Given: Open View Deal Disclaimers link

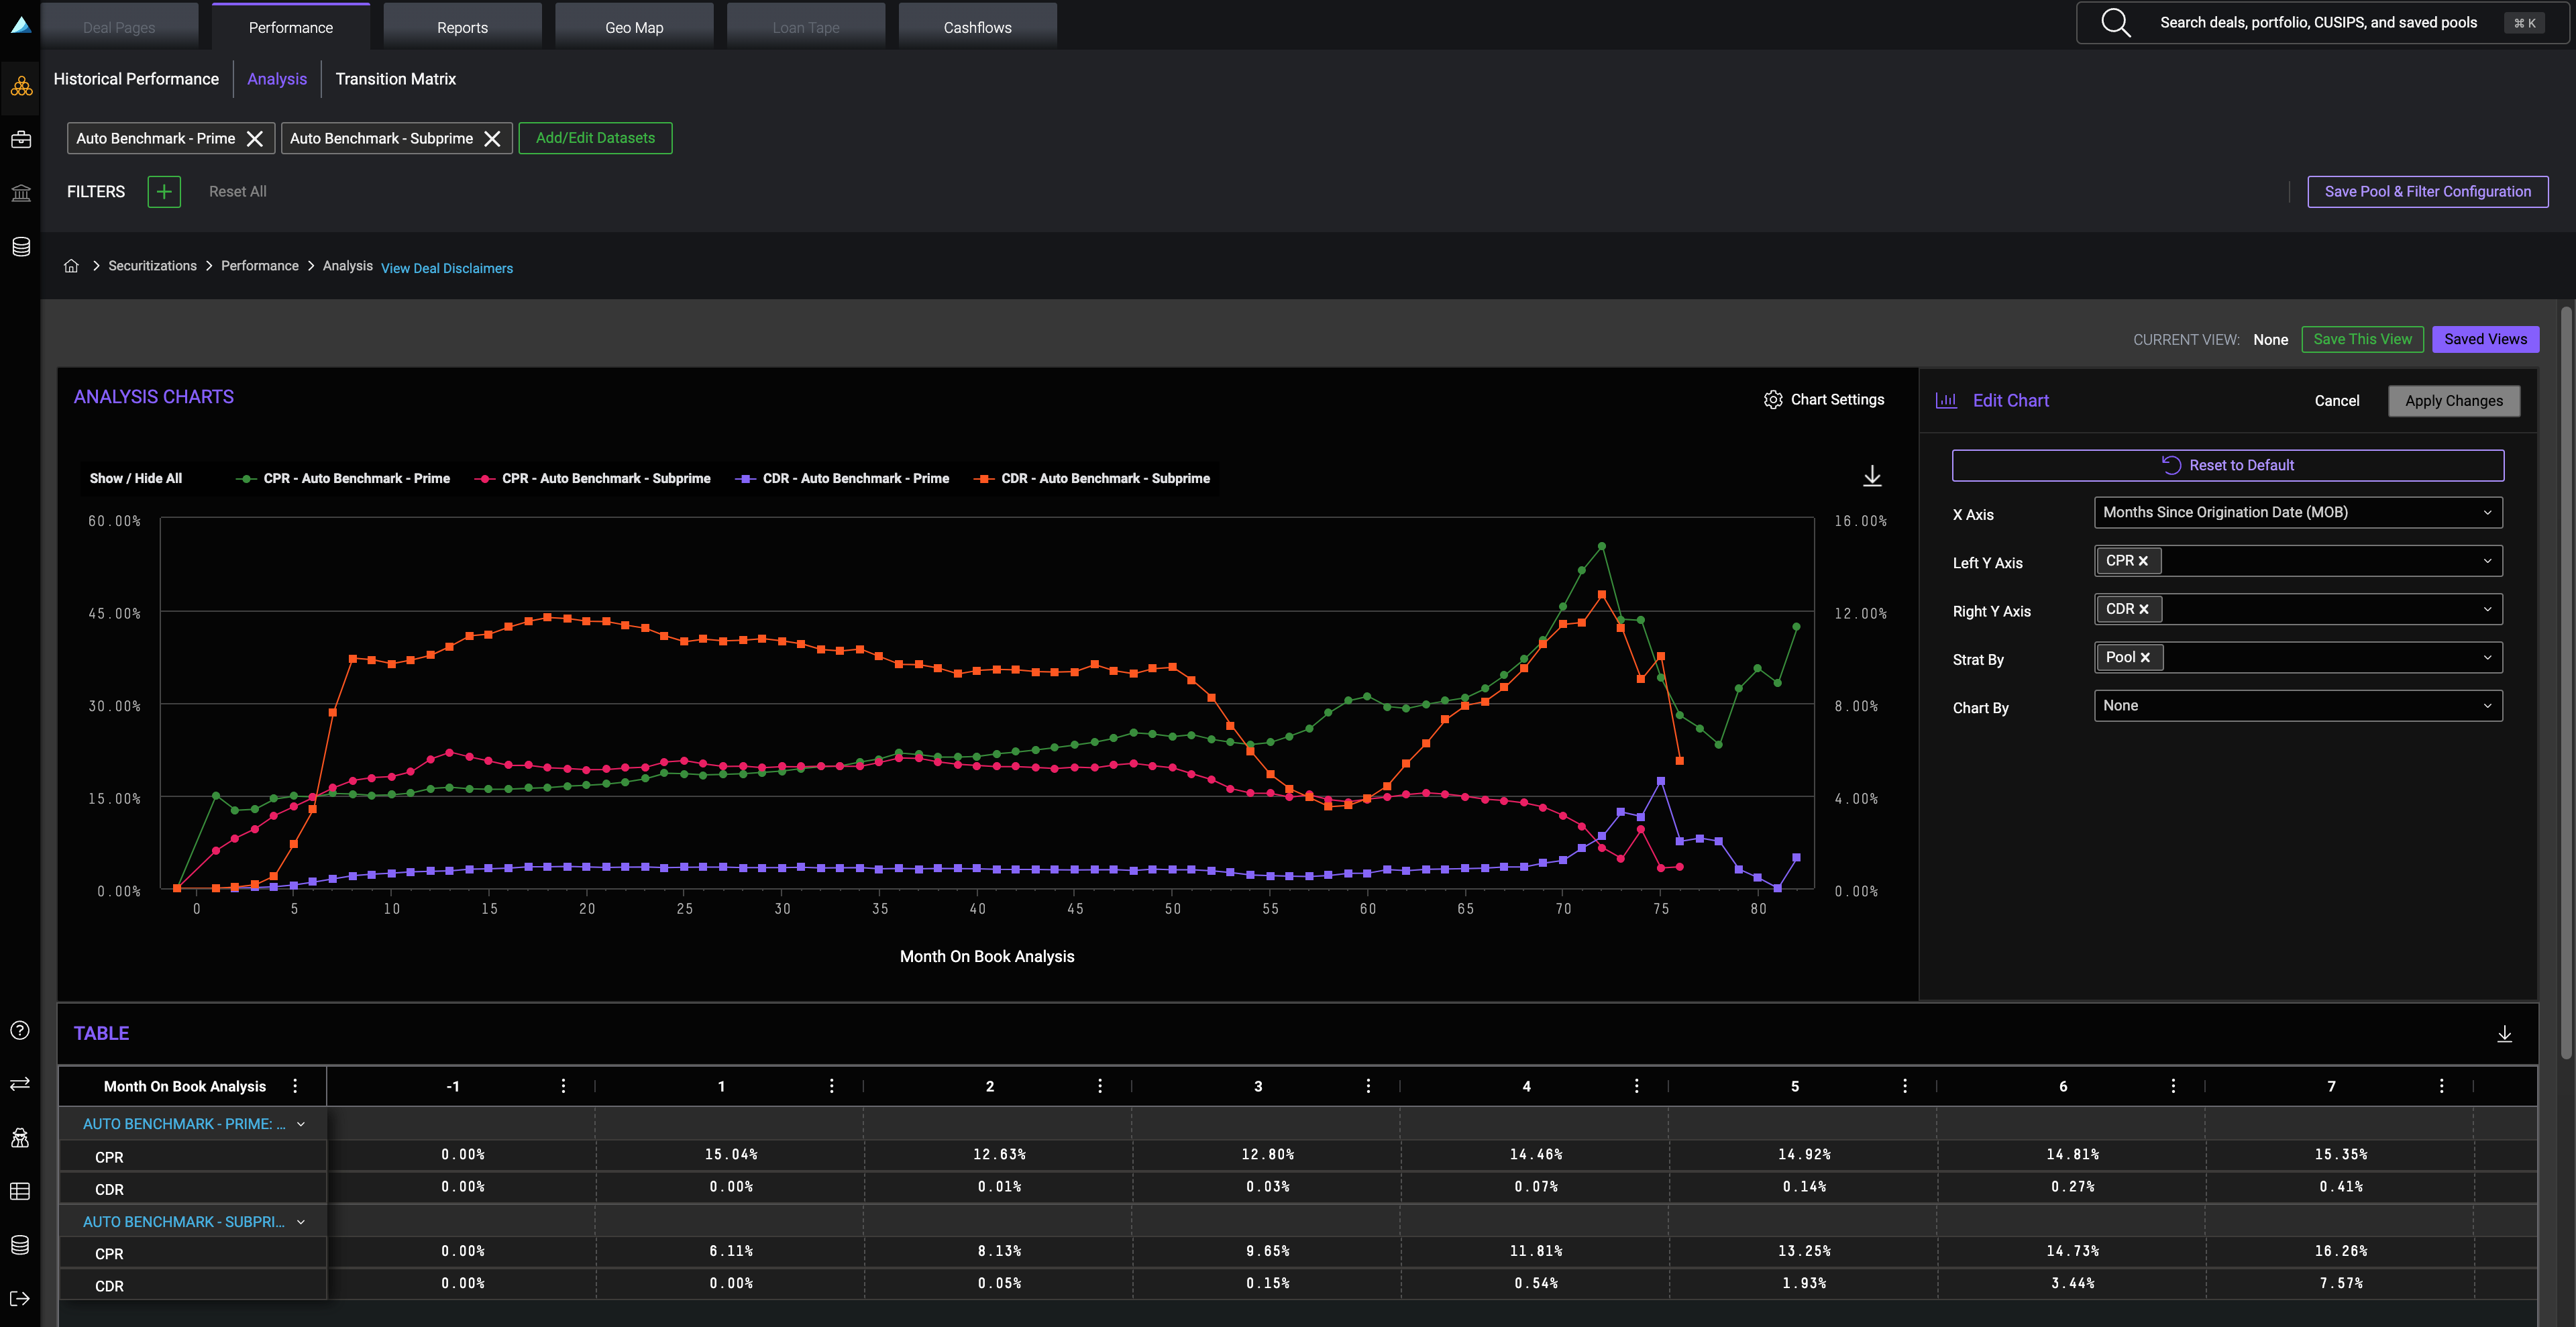Looking at the screenshot, I should pyautogui.click(x=447, y=269).
